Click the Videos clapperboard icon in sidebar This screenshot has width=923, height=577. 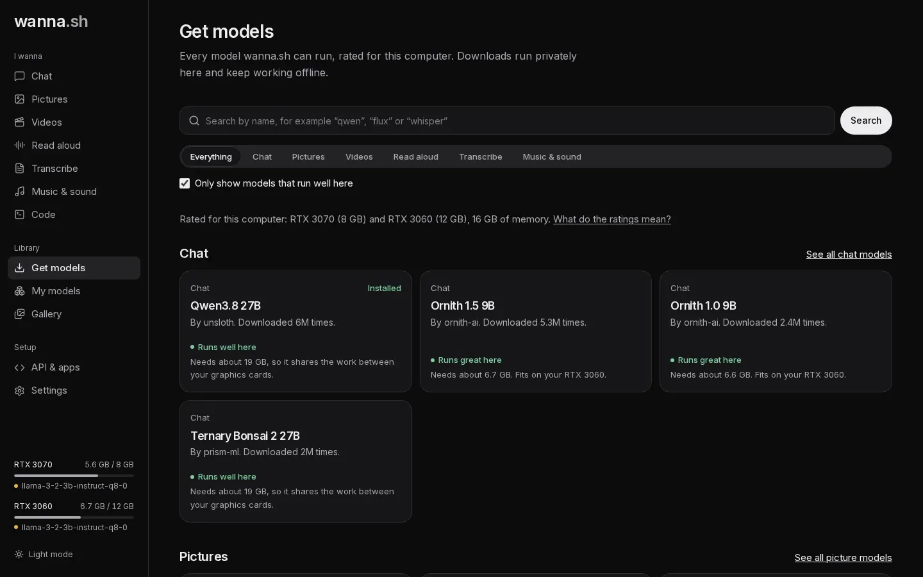point(19,122)
